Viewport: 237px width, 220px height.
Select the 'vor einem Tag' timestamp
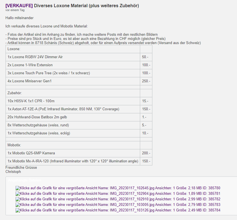point(15,10)
